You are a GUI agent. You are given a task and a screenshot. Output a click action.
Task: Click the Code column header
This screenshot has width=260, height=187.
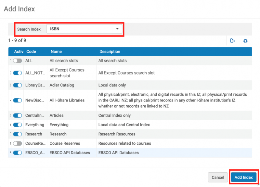pos(31,52)
